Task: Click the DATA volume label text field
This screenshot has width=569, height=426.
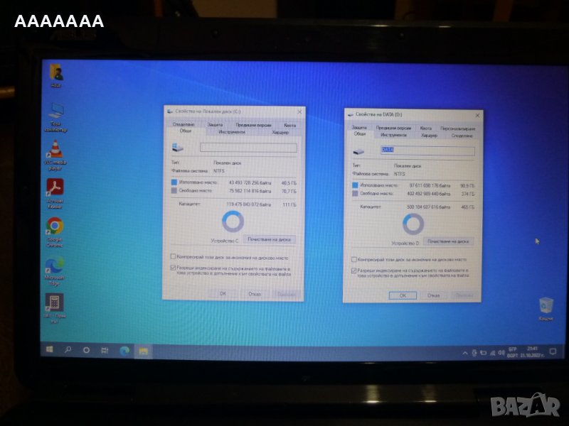Action: pyautogui.click(x=427, y=151)
